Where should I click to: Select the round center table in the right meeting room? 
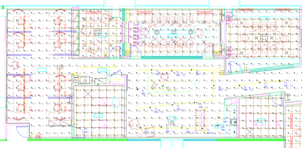(264, 38)
